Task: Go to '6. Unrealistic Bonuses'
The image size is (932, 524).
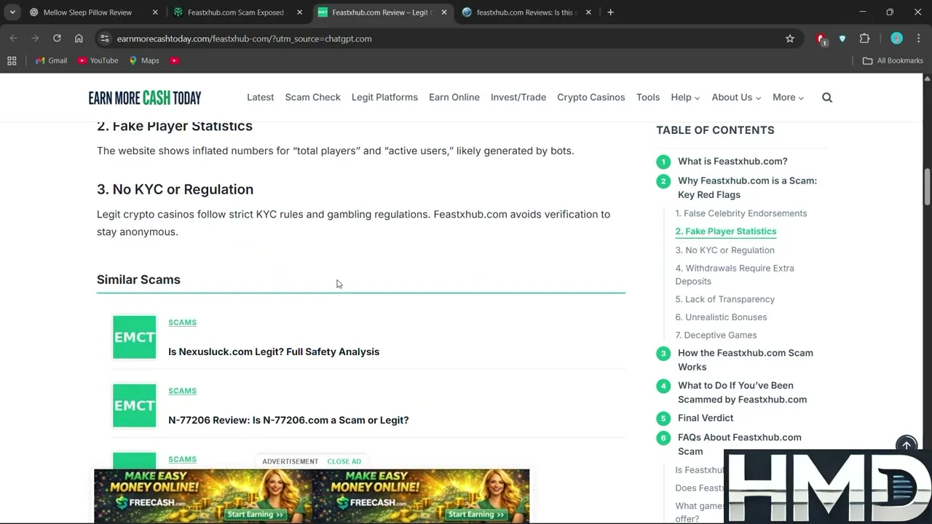Action: point(721,317)
